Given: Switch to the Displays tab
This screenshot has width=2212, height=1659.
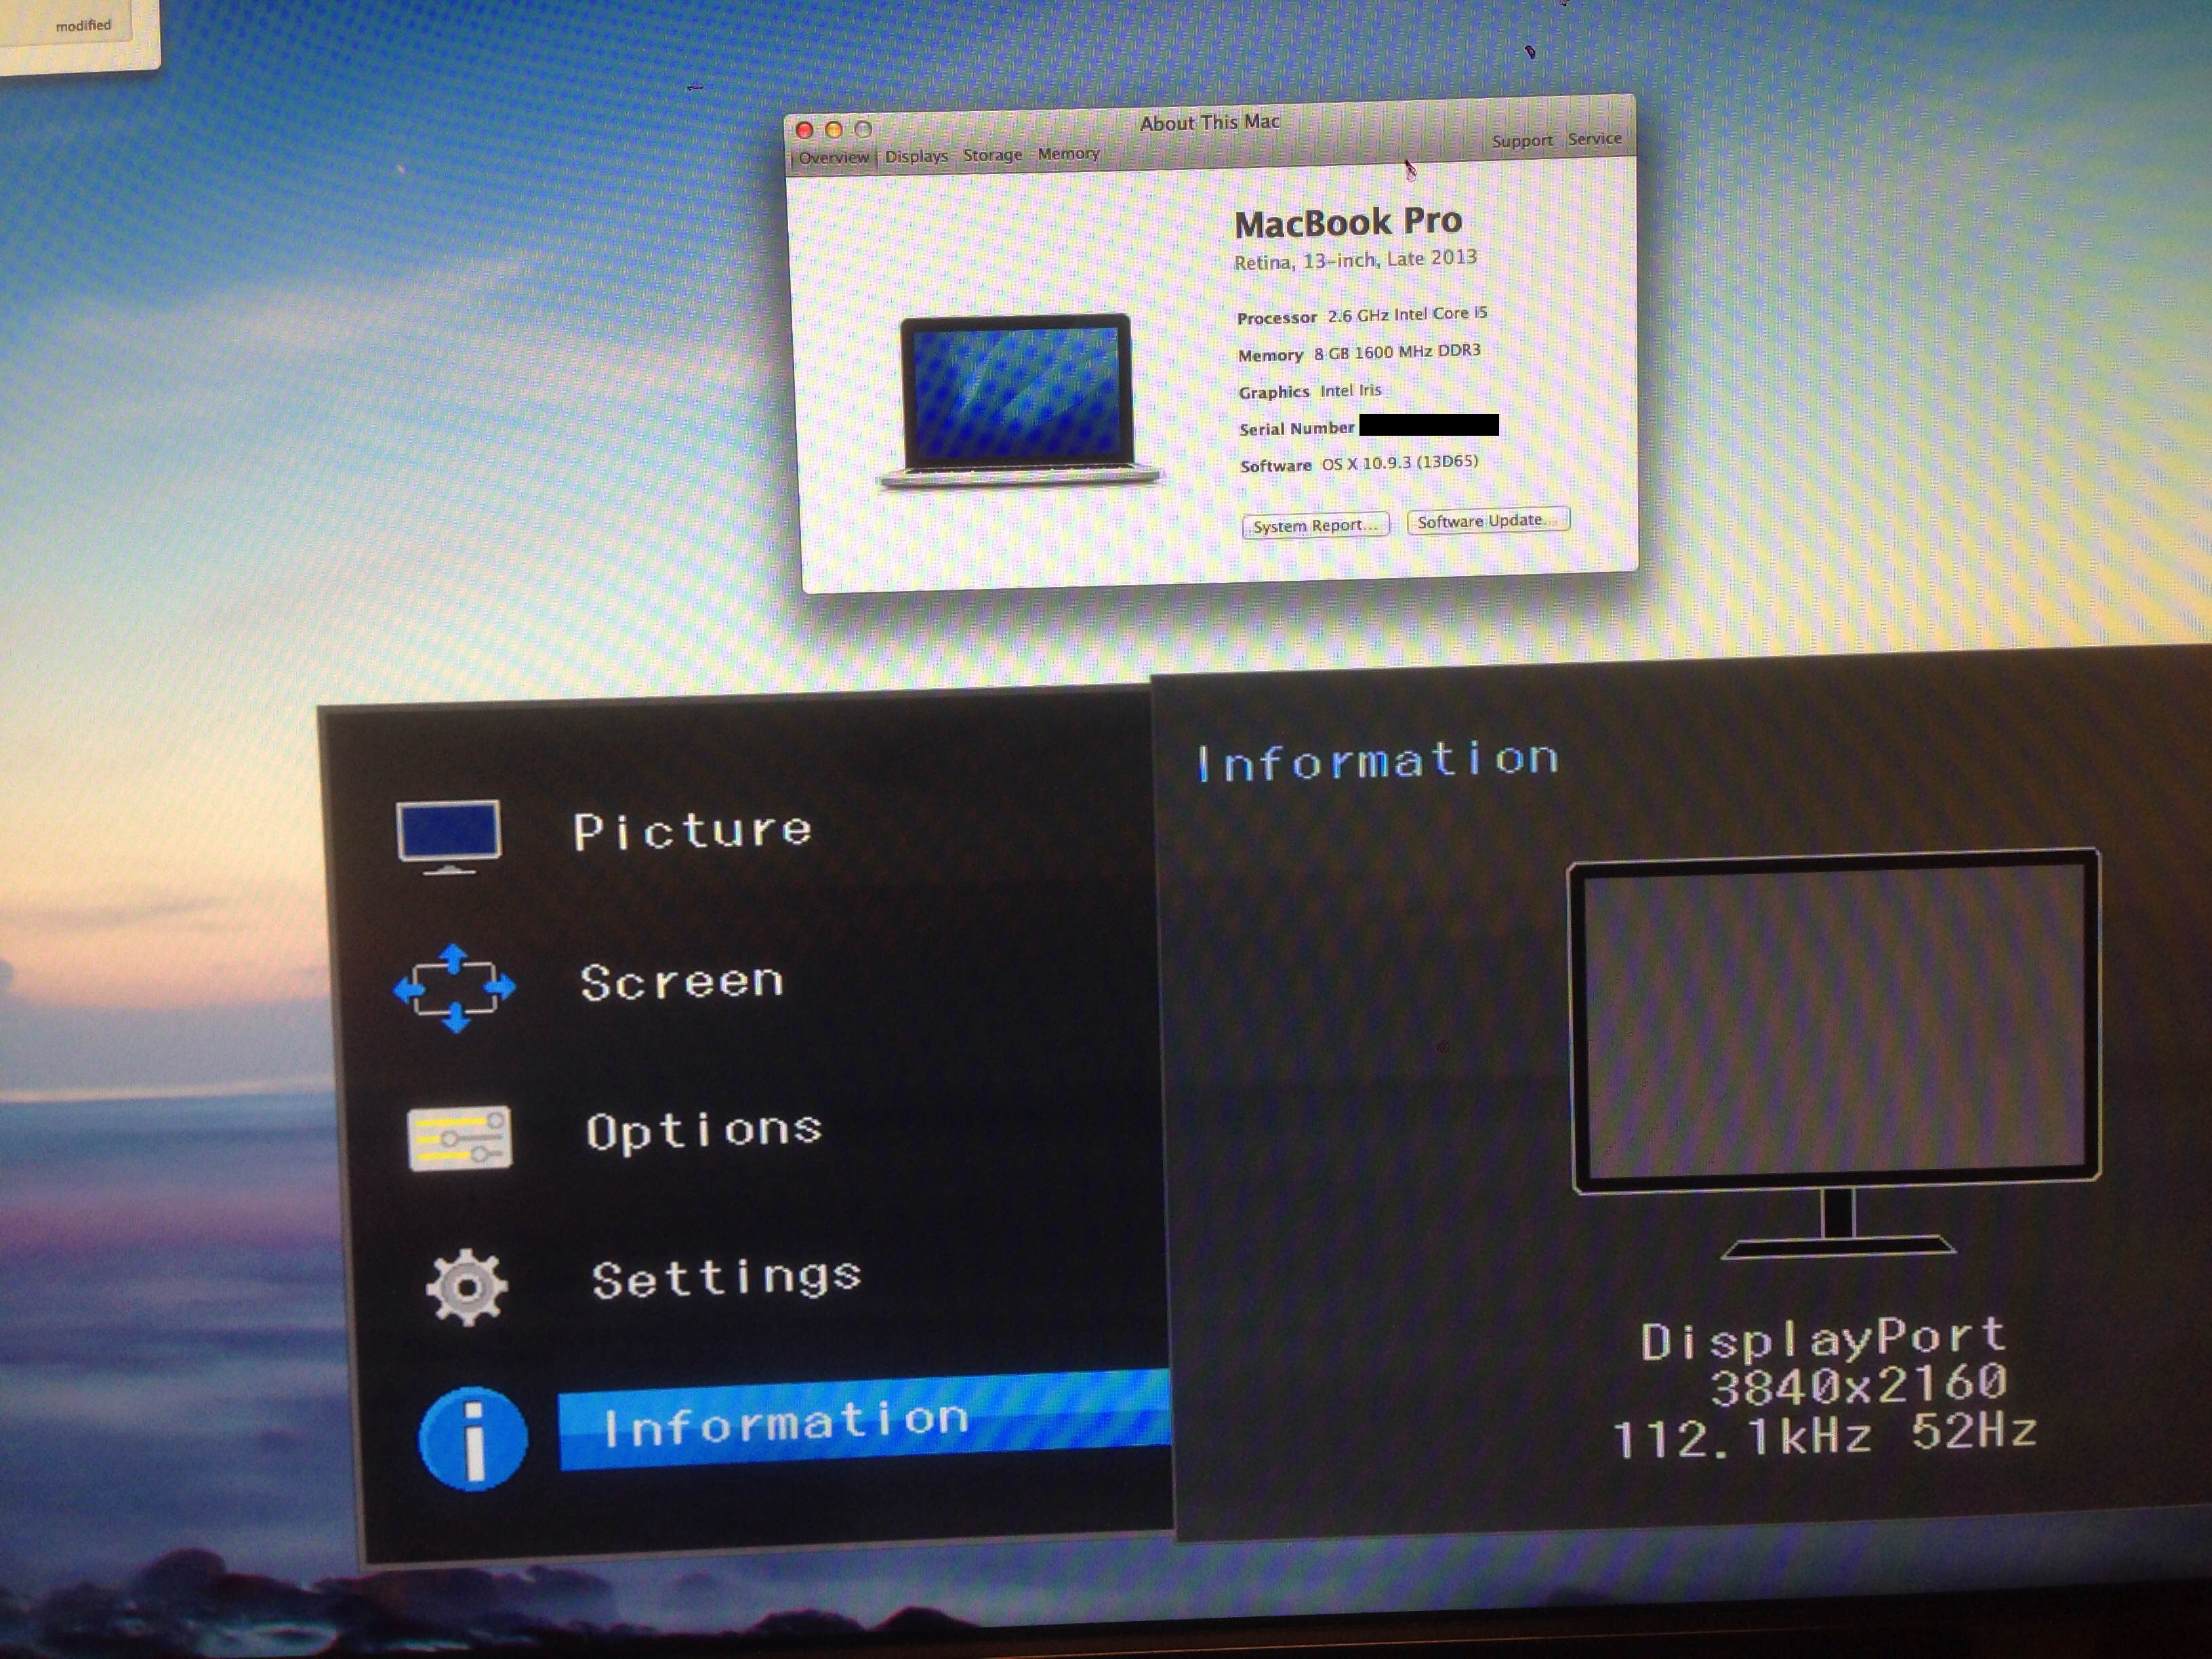Looking at the screenshot, I should click(x=916, y=156).
